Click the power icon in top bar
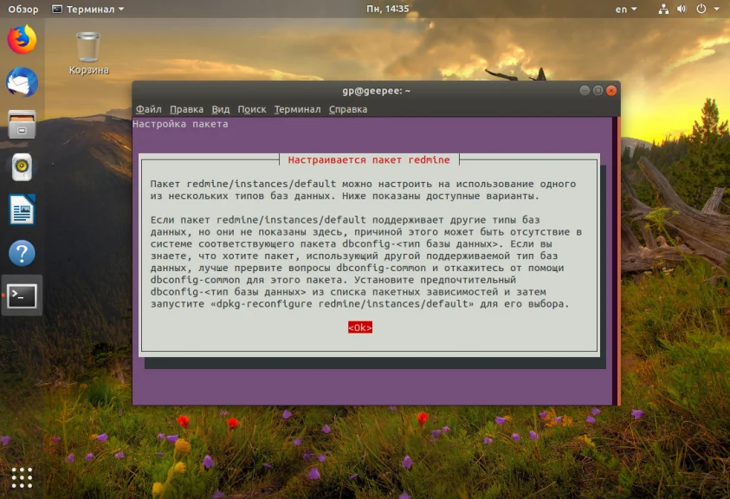The width and height of the screenshot is (730, 499). 701,9
